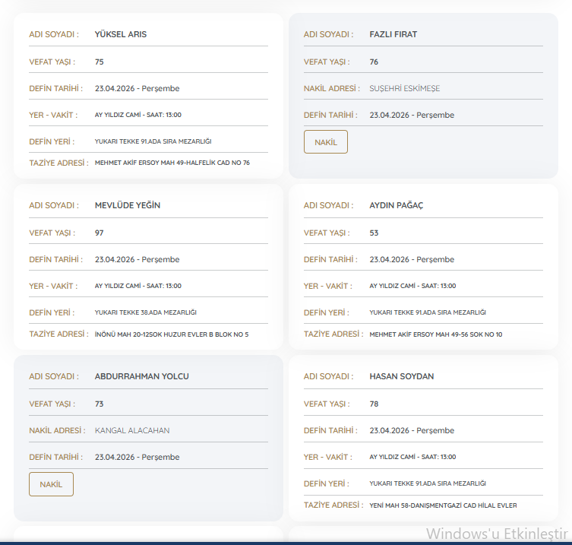Select the İNÖNÜ MAH HUZUR EVLER condolence address

click(171, 334)
